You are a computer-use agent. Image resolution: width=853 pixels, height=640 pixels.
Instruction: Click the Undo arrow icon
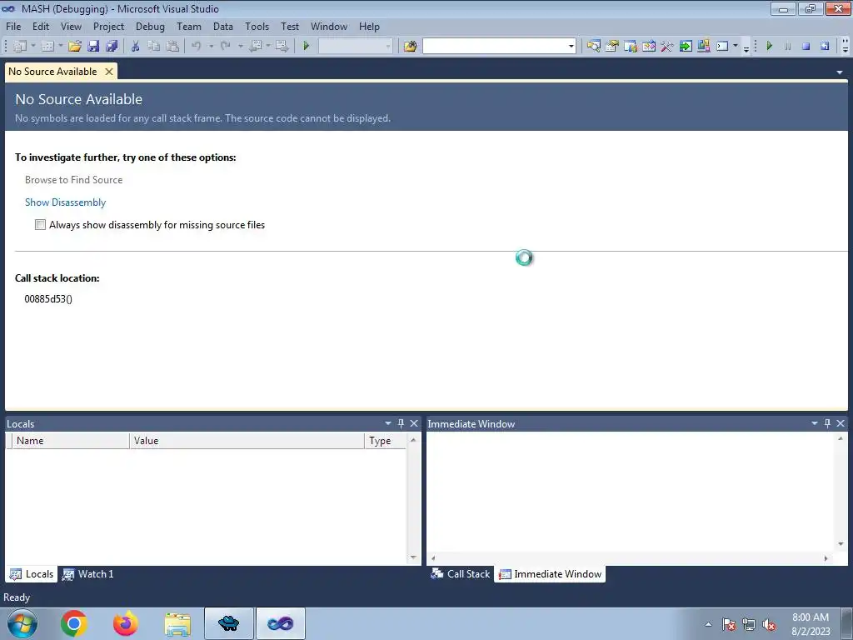tap(197, 47)
